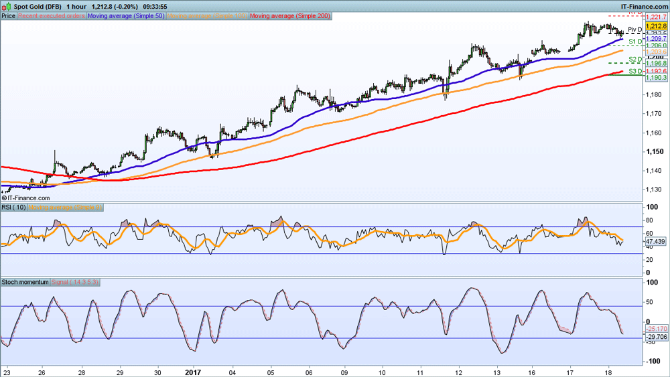The height and width of the screenshot is (377, 670).
Task: Click the Signal (14 3 5 3) label
Action: tap(75, 282)
